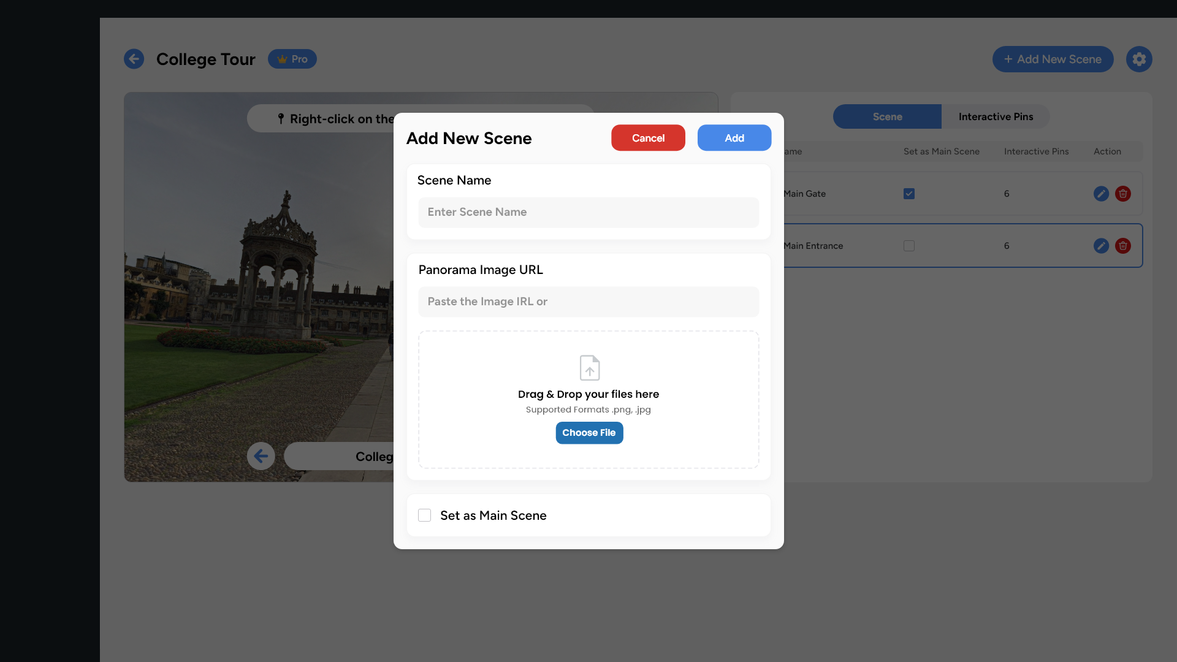Screen dimensions: 1177x662
Task: Open the settings gear icon
Action: 1139,59
